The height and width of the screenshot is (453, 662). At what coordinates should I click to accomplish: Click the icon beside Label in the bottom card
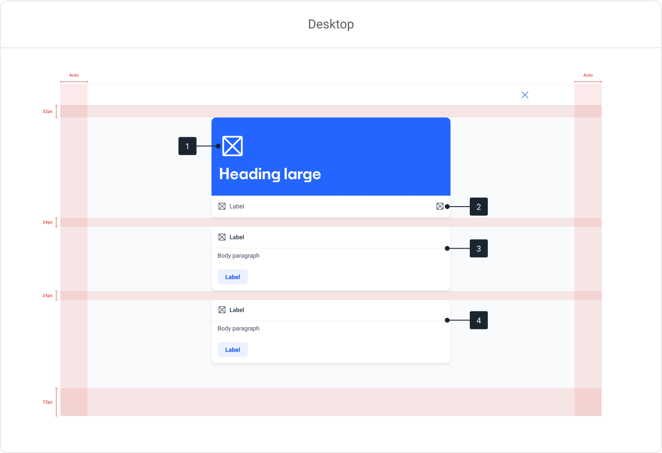tap(222, 310)
